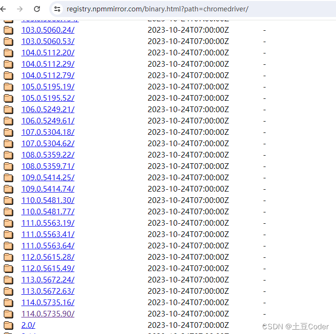Click folder icon beside 105.0.5195.52/
The image size is (336, 334).
(x=9, y=98)
